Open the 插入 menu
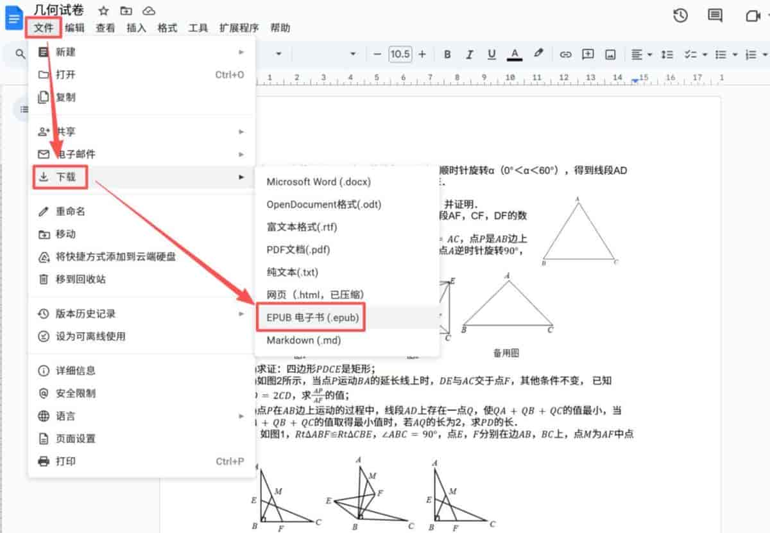This screenshot has width=770, height=533. 136,28
